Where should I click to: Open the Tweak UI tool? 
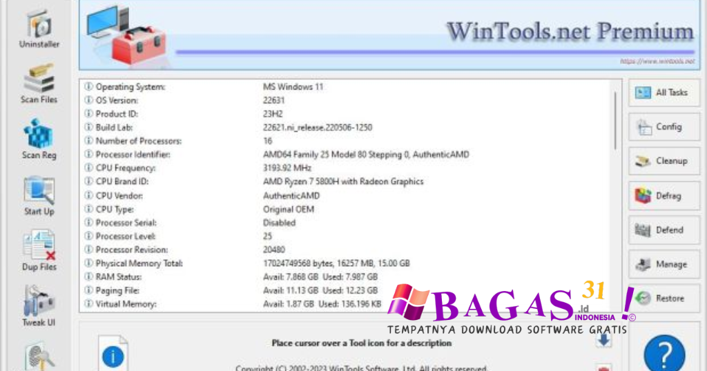click(x=39, y=306)
